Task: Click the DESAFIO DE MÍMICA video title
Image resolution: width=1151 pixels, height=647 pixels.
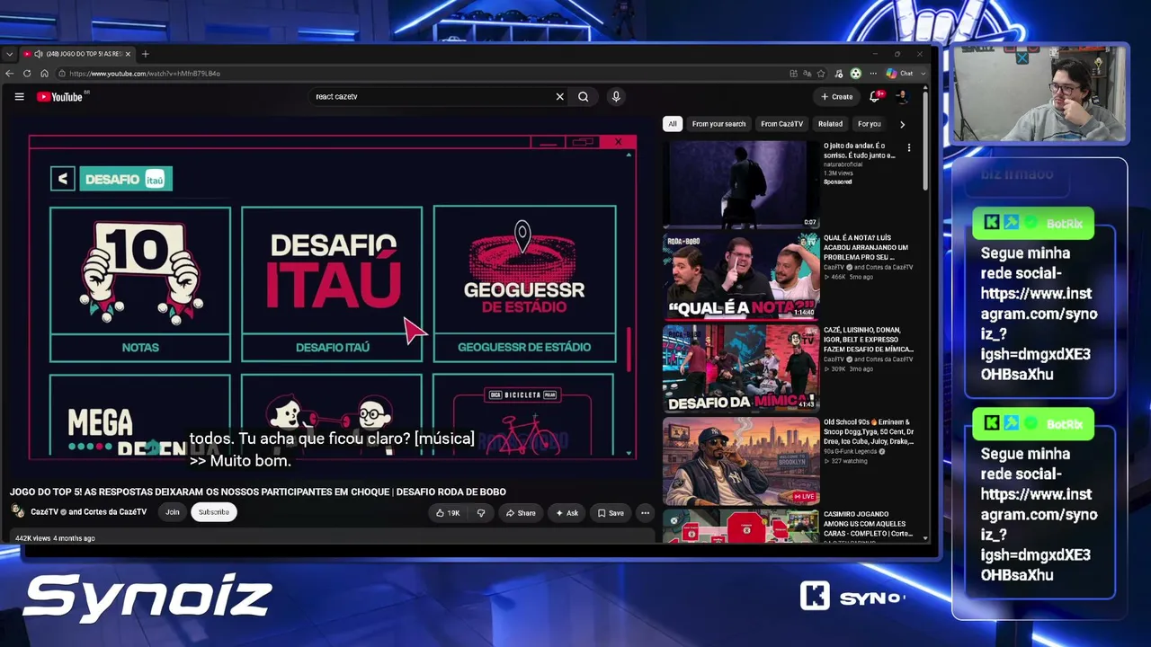Action: [869, 340]
